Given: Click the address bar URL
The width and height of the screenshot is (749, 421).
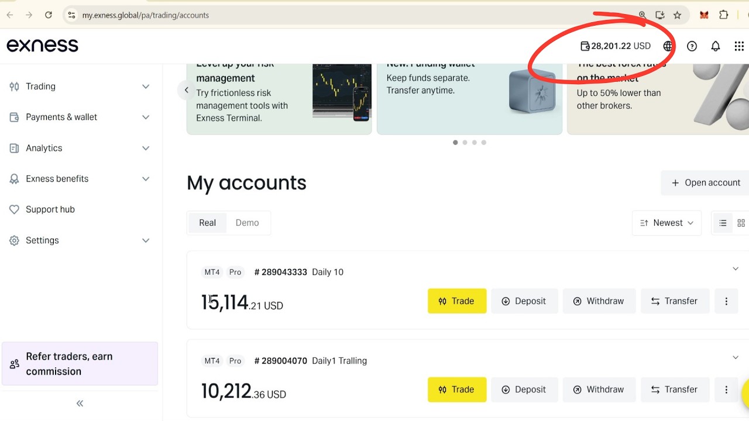Looking at the screenshot, I should [146, 15].
